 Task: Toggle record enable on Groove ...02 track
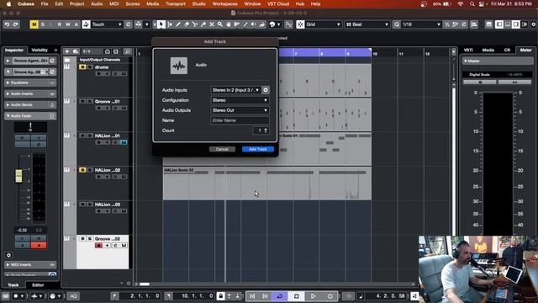[99, 245]
